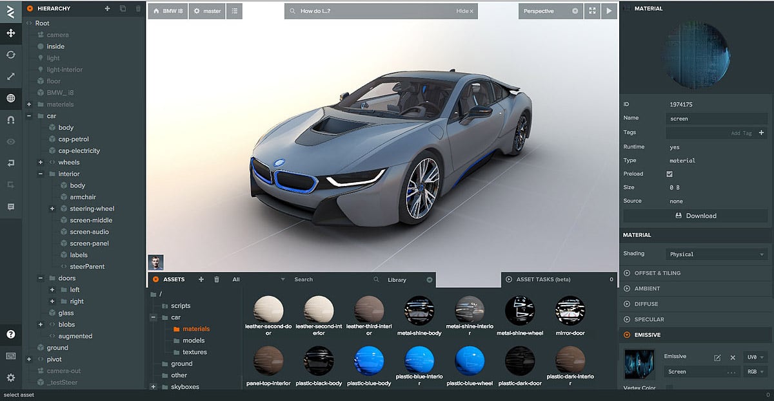Add new entity in Hierarchy panel

[x=107, y=8]
